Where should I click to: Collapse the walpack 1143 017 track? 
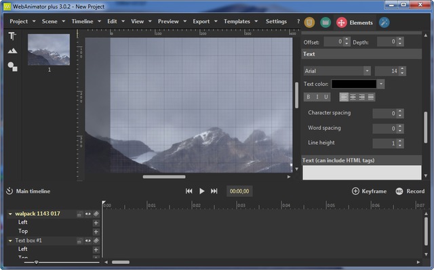click(10, 214)
